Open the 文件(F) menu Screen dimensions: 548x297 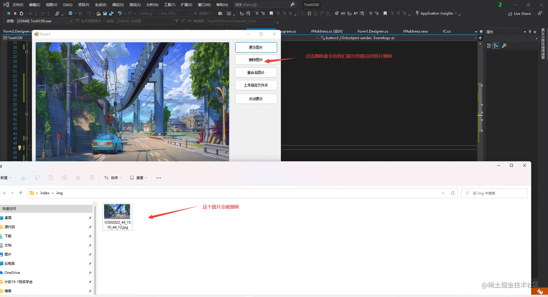point(18,5)
